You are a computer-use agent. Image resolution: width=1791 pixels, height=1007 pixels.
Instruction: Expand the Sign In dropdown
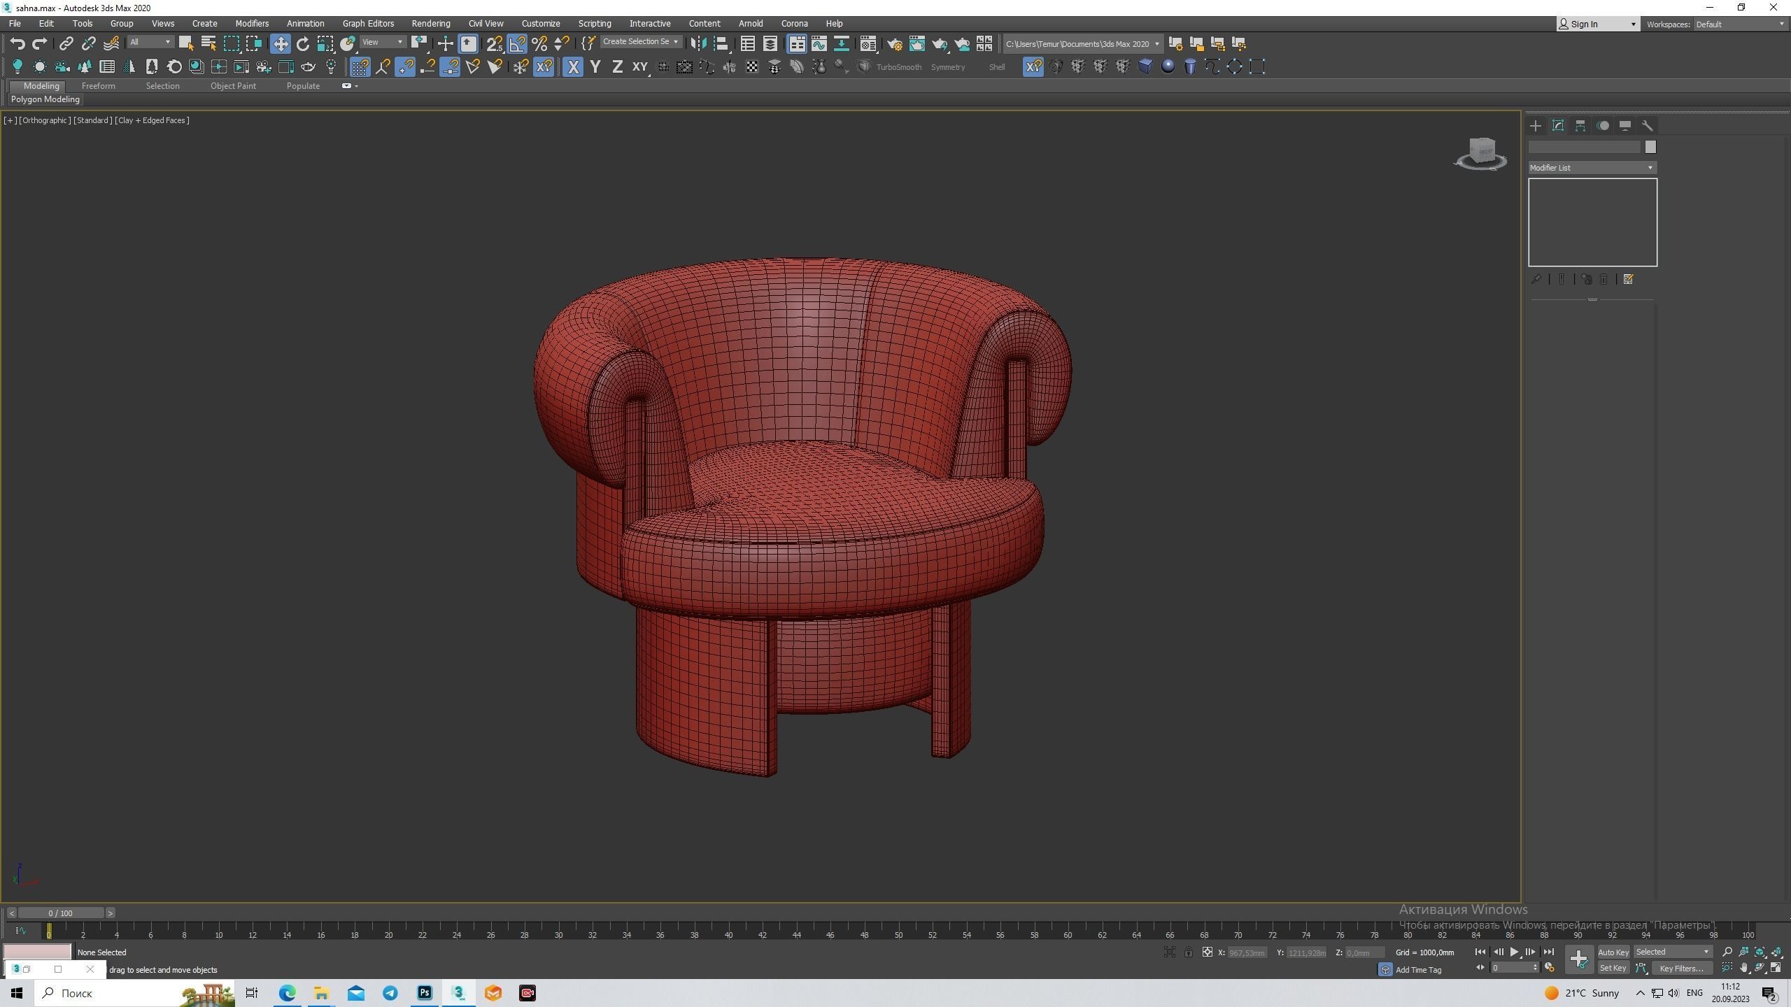click(x=1598, y=24)
